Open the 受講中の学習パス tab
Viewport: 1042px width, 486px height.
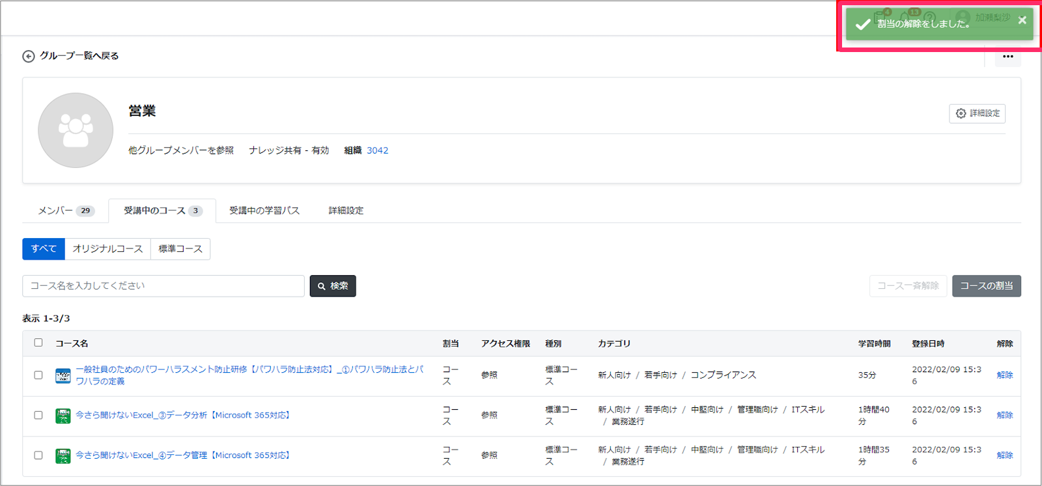264,211
